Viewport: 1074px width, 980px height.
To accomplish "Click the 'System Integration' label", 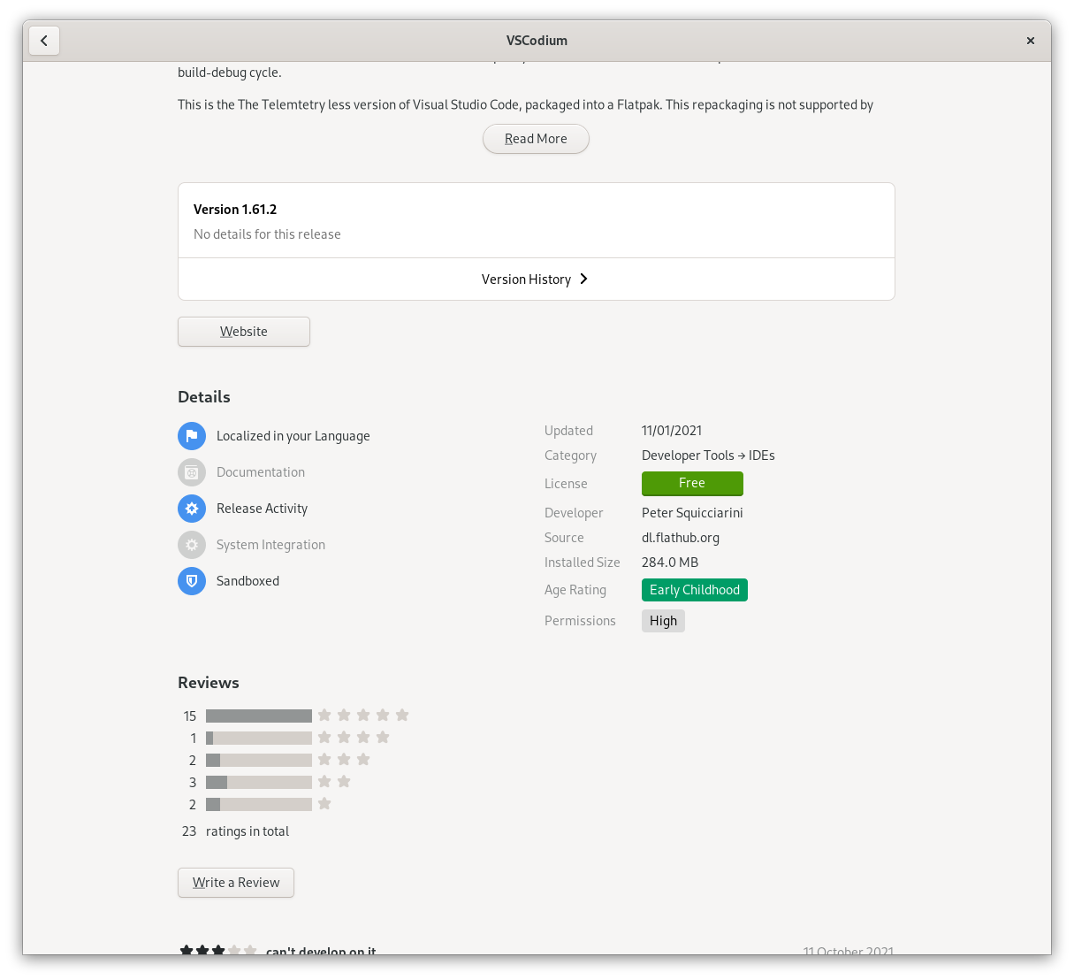I will [270, 545].
